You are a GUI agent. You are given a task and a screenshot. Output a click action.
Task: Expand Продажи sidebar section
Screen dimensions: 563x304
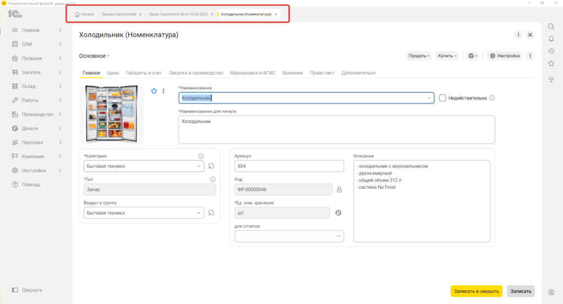coord(37,58)
